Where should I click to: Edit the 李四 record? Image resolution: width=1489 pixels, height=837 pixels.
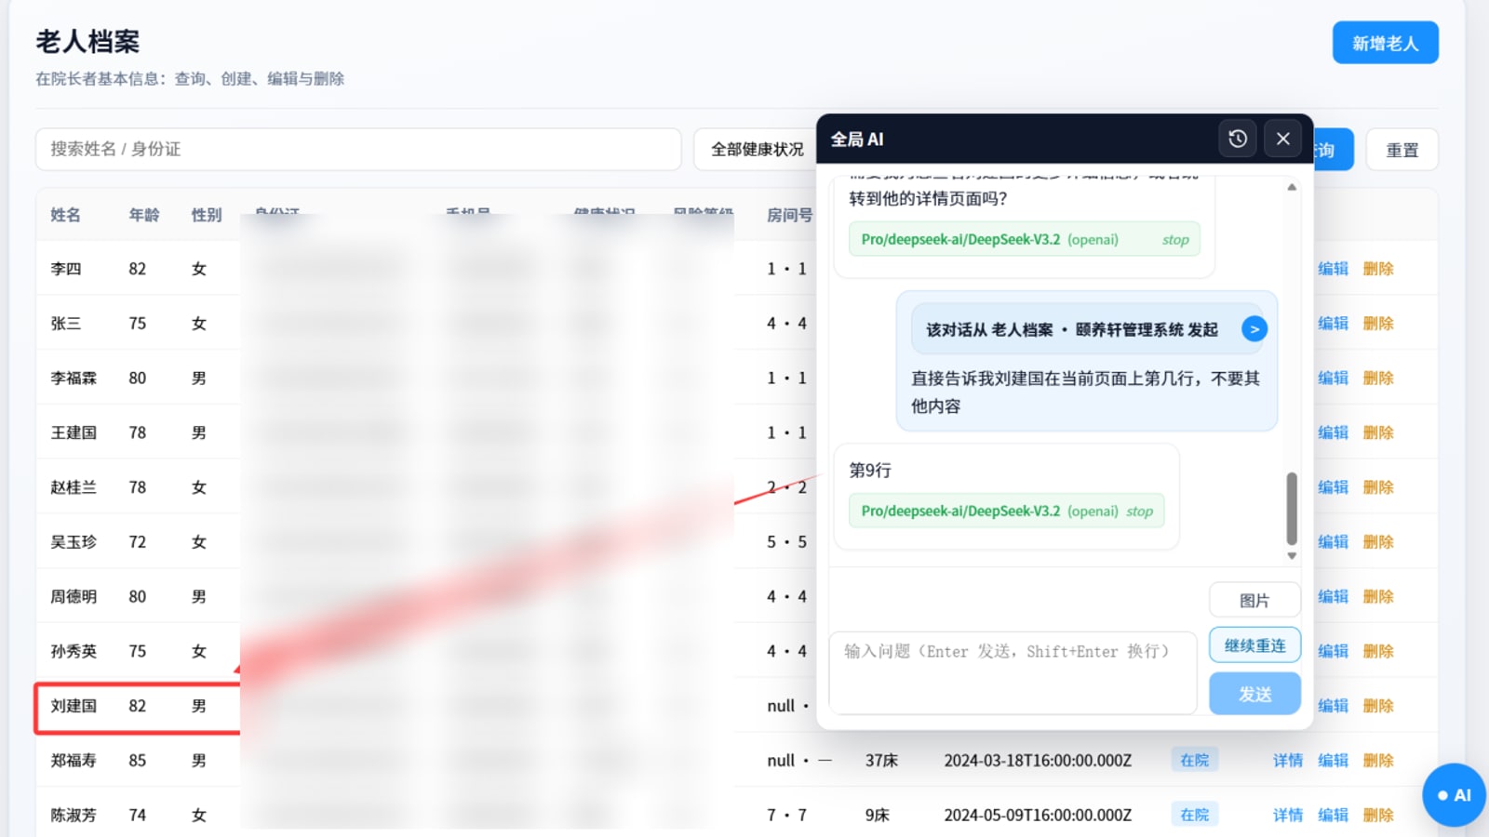point(1333,269)
